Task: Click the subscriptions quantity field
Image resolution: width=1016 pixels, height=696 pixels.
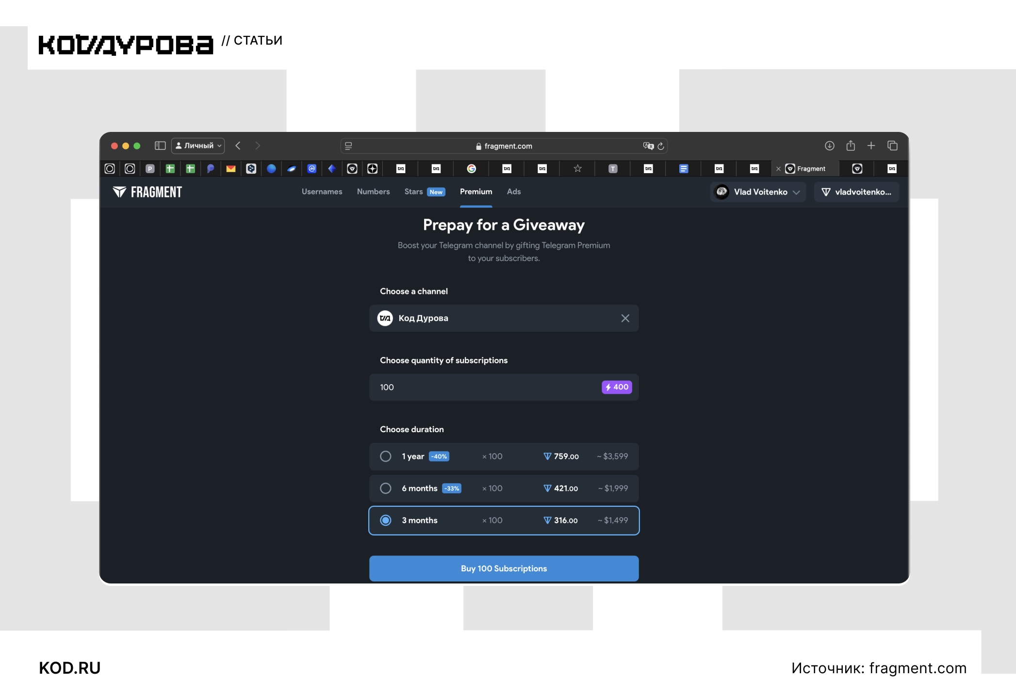Action: coord(504,387)
